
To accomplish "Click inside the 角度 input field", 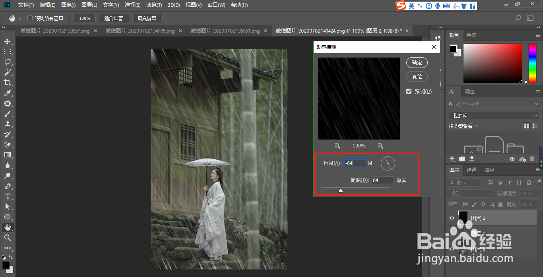I will pyautogui.click(x=355, y=163).
